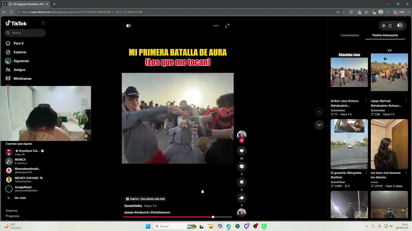Open El gusanito #kingteka video thumbnail
Viewport: 412px width, 231px height.
pyautogui.click(x=349, y=144)
